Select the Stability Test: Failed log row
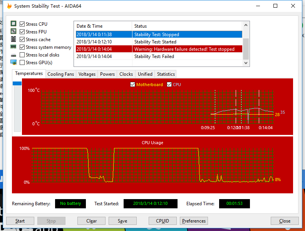Image resolution: width=305 pixels, height=231 pixels. [159, 57]
